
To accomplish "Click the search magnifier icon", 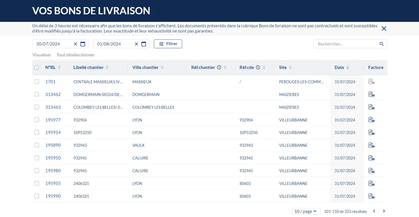I will pyautogui.click(x=382, y=44).
